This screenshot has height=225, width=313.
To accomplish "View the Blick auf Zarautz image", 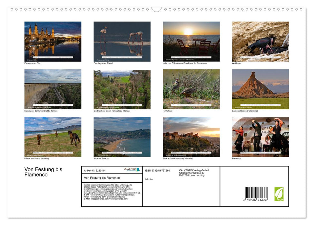I will pyautogui.click(x=122, y=137).
